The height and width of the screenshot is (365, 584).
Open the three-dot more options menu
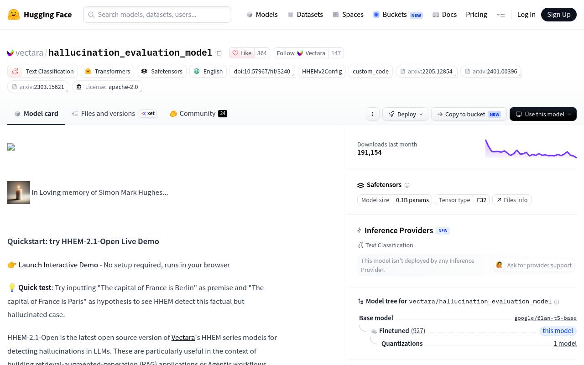373,114
